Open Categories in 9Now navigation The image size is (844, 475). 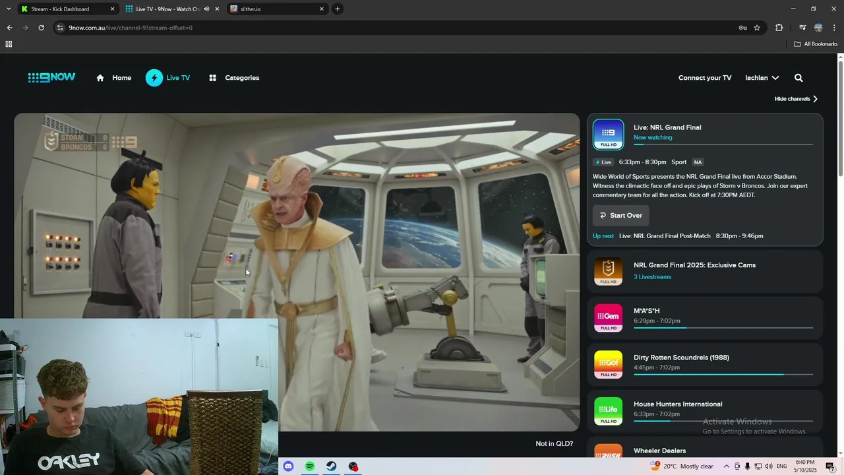[x=242, y=78]
